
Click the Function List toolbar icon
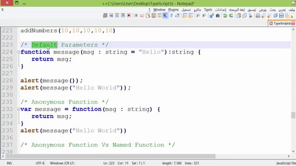148,16
